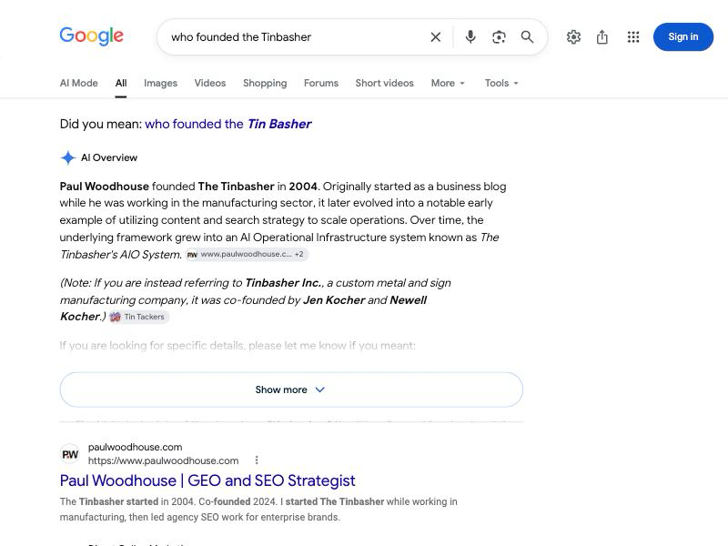Click the 'AI Overview' heading text

[x=109, y=157]
